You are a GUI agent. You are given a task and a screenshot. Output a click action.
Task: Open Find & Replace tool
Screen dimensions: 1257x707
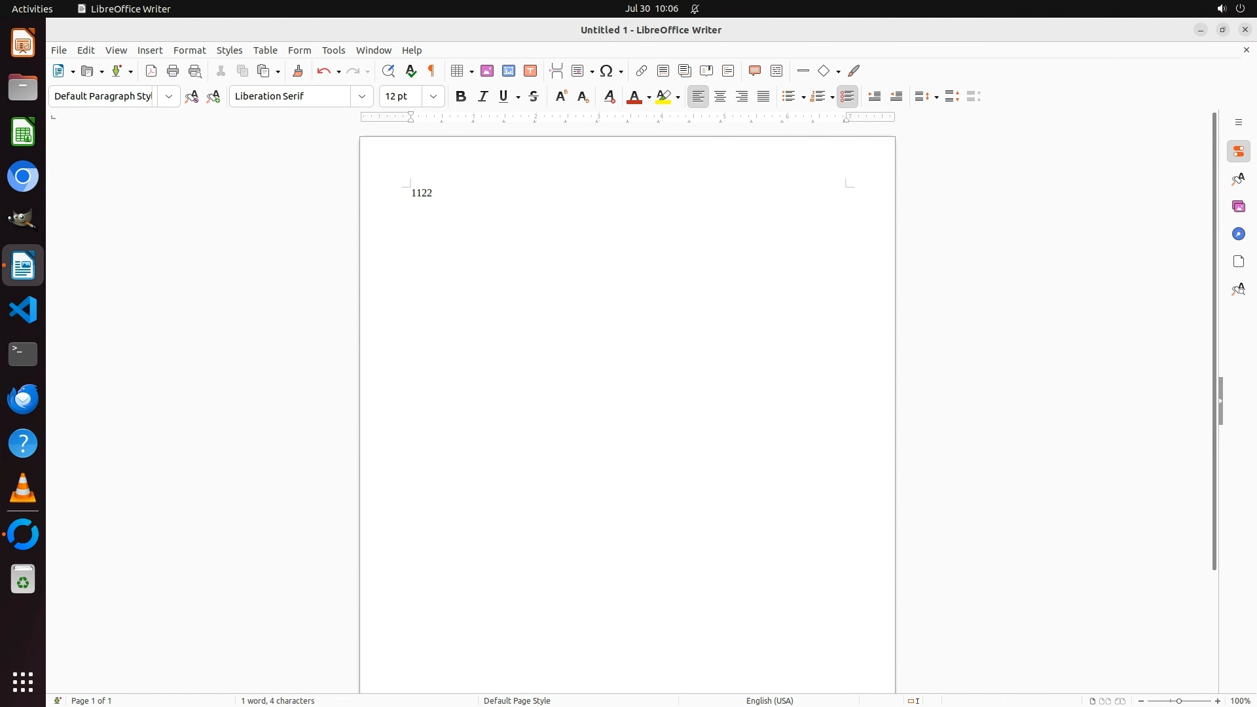[388, 71]
